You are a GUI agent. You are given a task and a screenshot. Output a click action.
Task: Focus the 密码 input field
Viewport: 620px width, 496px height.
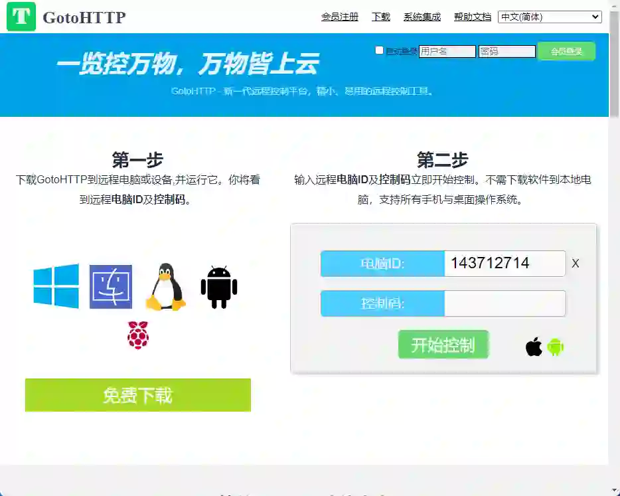pyautogui.click(x=507, y=51)
